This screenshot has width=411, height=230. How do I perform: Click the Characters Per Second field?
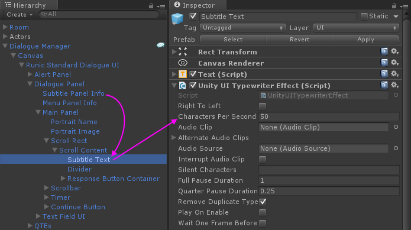click(329, 116)
